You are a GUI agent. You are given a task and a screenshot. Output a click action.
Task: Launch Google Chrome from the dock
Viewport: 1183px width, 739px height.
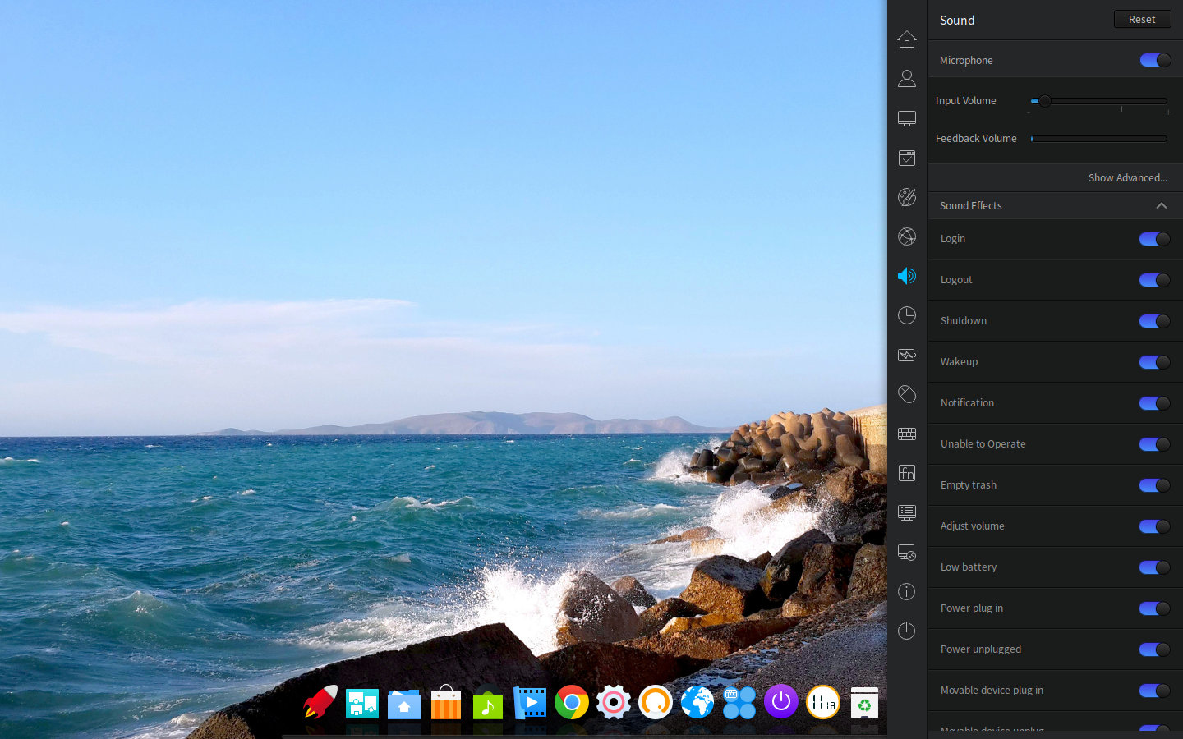(x=572, y=703)
